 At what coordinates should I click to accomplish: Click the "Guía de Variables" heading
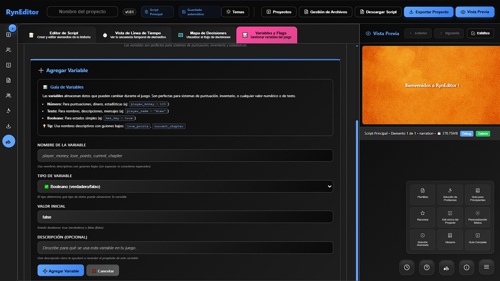67,87
